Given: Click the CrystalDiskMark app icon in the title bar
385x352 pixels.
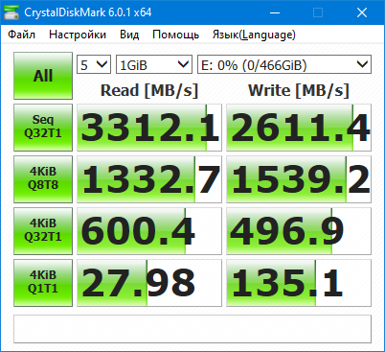Looking at the screenshot, I should point(11,12).
